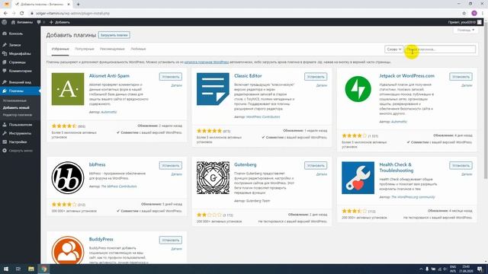Image resolution: width=488 pixels, height=274 pixels.
Task: Click the plus Add new item in admin bar
Action: (x=59, y=22)
